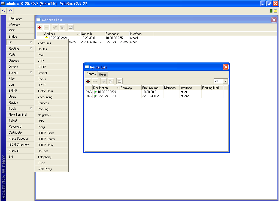
Task: Click the Distance column header
Action: click(172, 88)
